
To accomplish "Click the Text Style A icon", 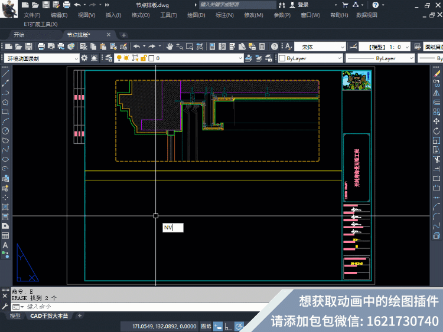I will tap(288, 47).
